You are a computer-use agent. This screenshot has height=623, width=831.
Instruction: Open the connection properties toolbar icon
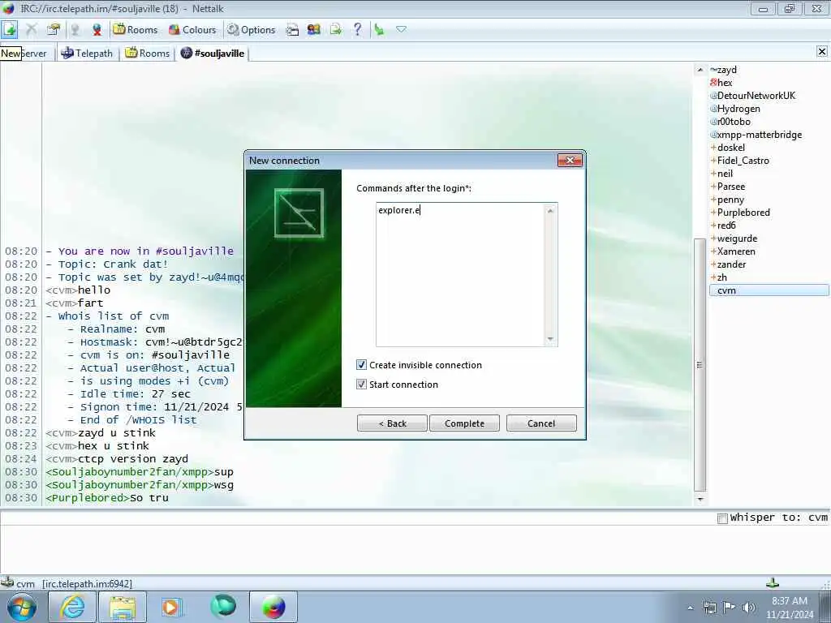[x=53, y=29]
